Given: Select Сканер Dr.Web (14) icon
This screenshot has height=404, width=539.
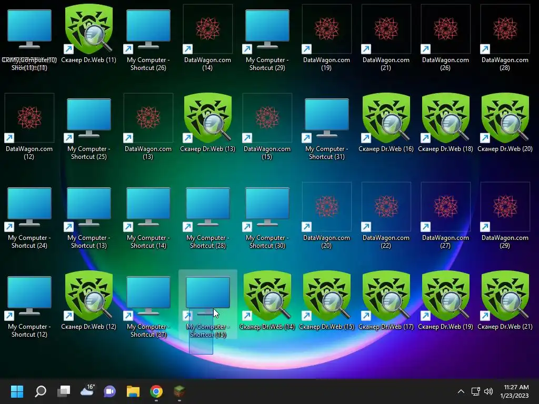Looking at the screenshot, I should coord(267,300).
